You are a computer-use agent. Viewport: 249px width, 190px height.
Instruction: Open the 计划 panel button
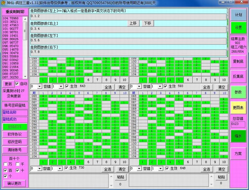(x=238, y=15)
